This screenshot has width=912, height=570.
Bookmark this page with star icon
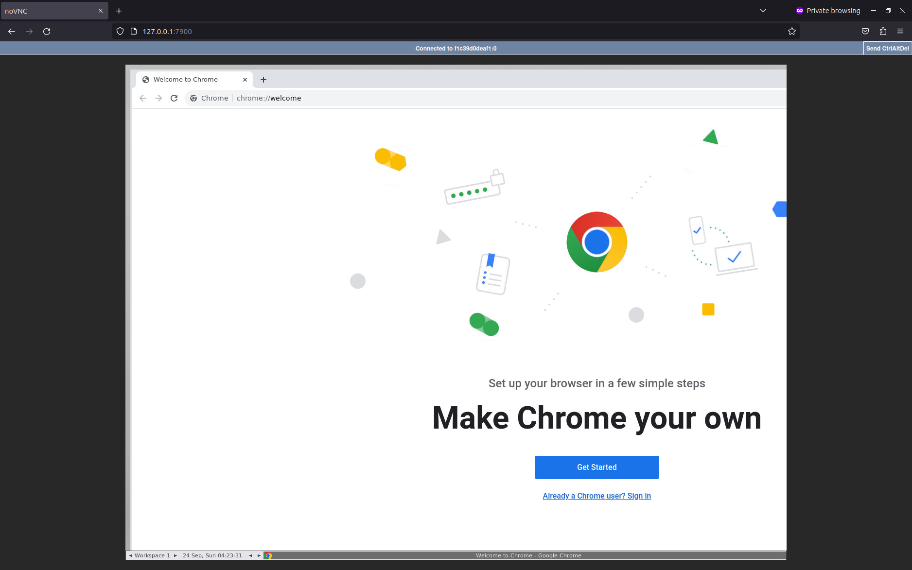click(791, 32)
